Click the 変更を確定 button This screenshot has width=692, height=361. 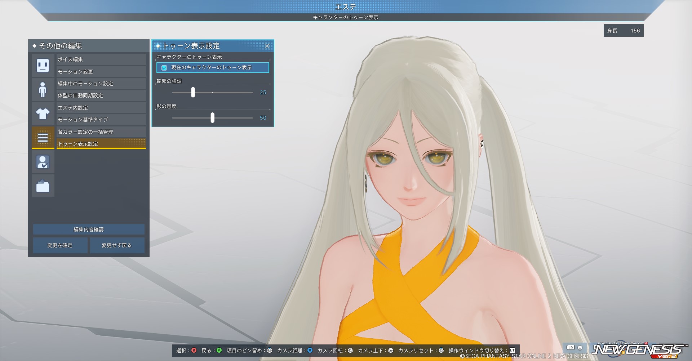pyautogui.click(x=60, y=245)
